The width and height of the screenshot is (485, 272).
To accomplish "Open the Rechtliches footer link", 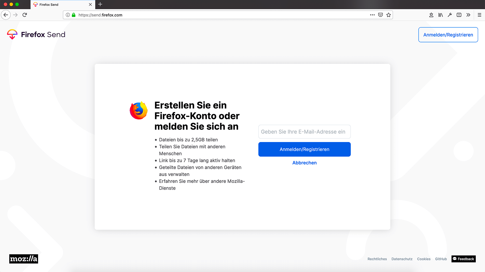I will pos(377,259).
